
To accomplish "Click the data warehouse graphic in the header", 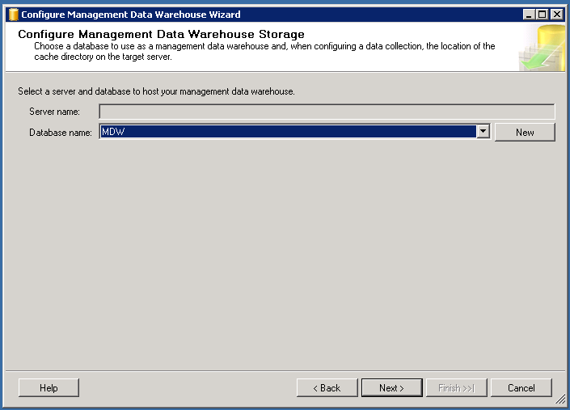I will click(542, 48).
